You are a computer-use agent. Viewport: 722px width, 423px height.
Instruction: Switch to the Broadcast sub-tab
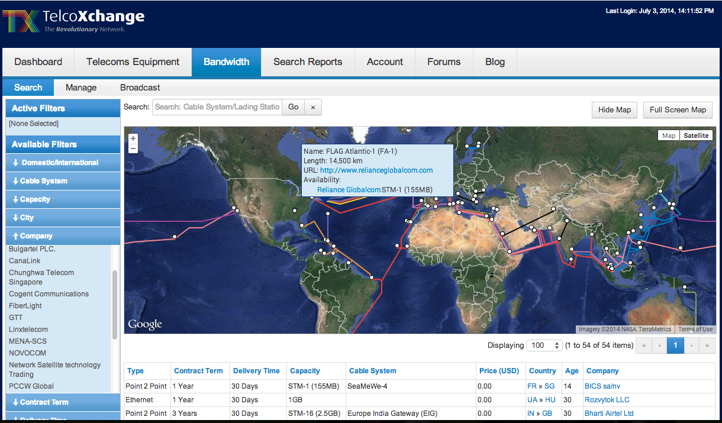[140, 88]
